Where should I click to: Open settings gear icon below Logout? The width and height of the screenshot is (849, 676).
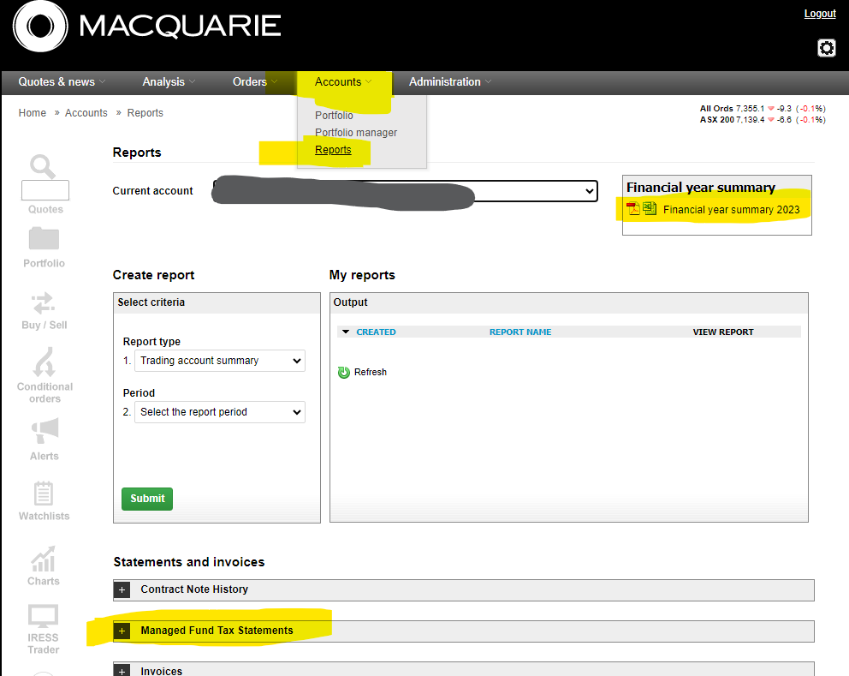(826, 48)
